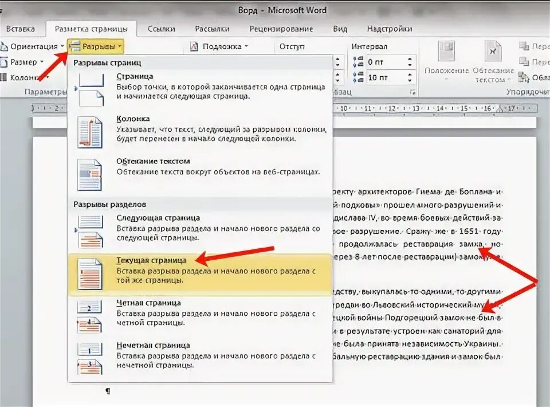Click the spacing before icon
Image resolution: width=550 pixels, height=407 pixels.
click(x=358, y=62)
